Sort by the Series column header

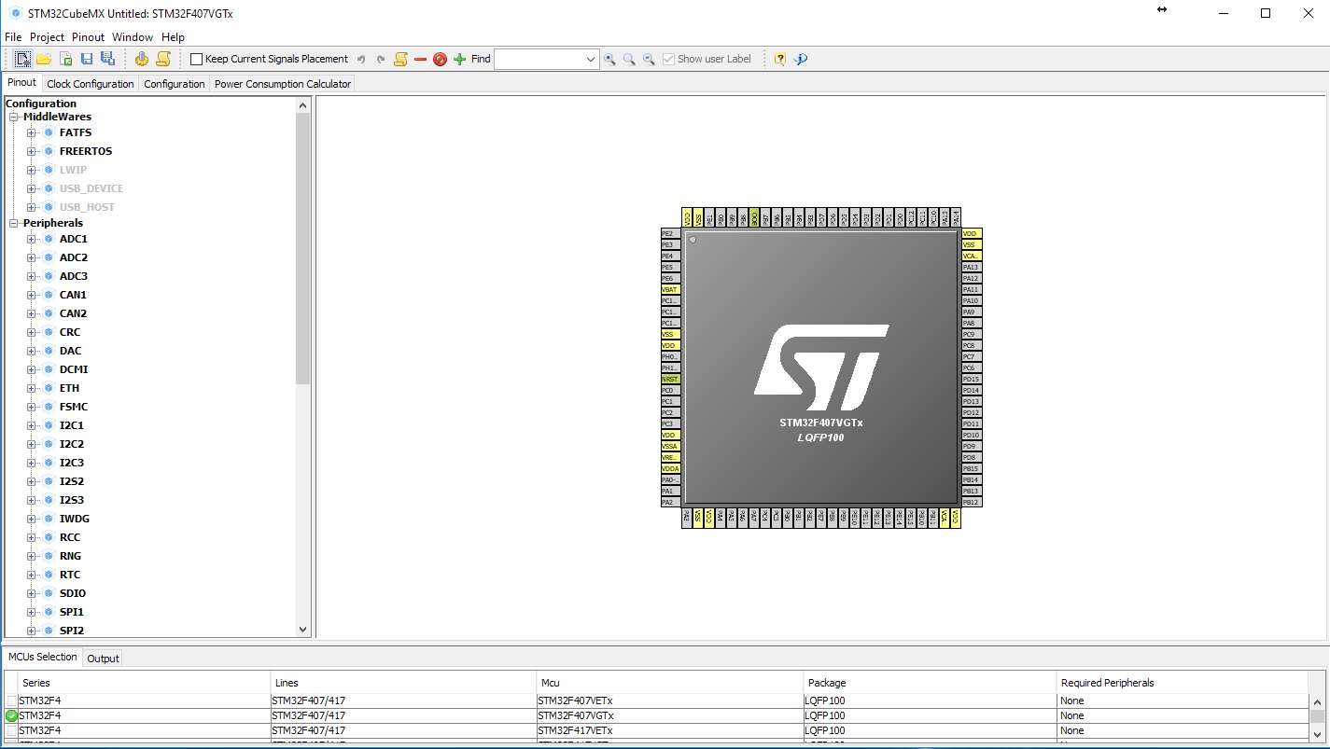145,683
